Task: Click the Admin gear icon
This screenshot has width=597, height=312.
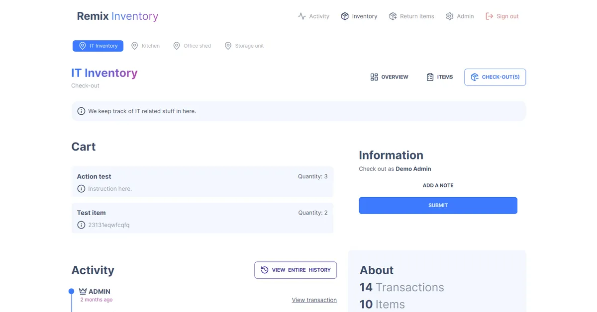Action: tap(450, 16)
